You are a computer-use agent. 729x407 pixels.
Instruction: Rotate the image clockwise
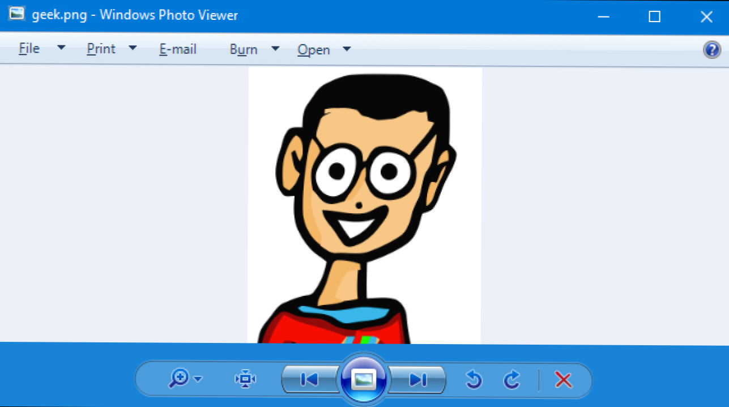512,379
